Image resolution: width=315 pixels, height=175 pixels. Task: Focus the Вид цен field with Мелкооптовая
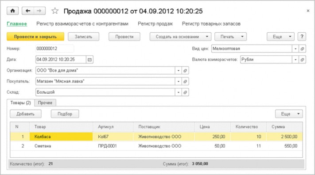(252, 49)
